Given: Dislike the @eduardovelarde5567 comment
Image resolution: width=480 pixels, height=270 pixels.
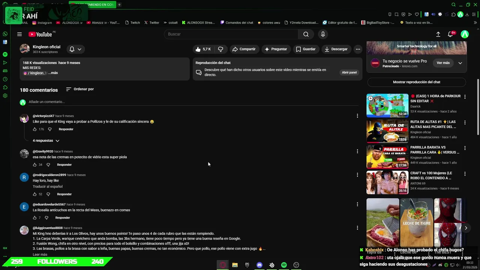Looking at the screenshot, I should [46, 218].
